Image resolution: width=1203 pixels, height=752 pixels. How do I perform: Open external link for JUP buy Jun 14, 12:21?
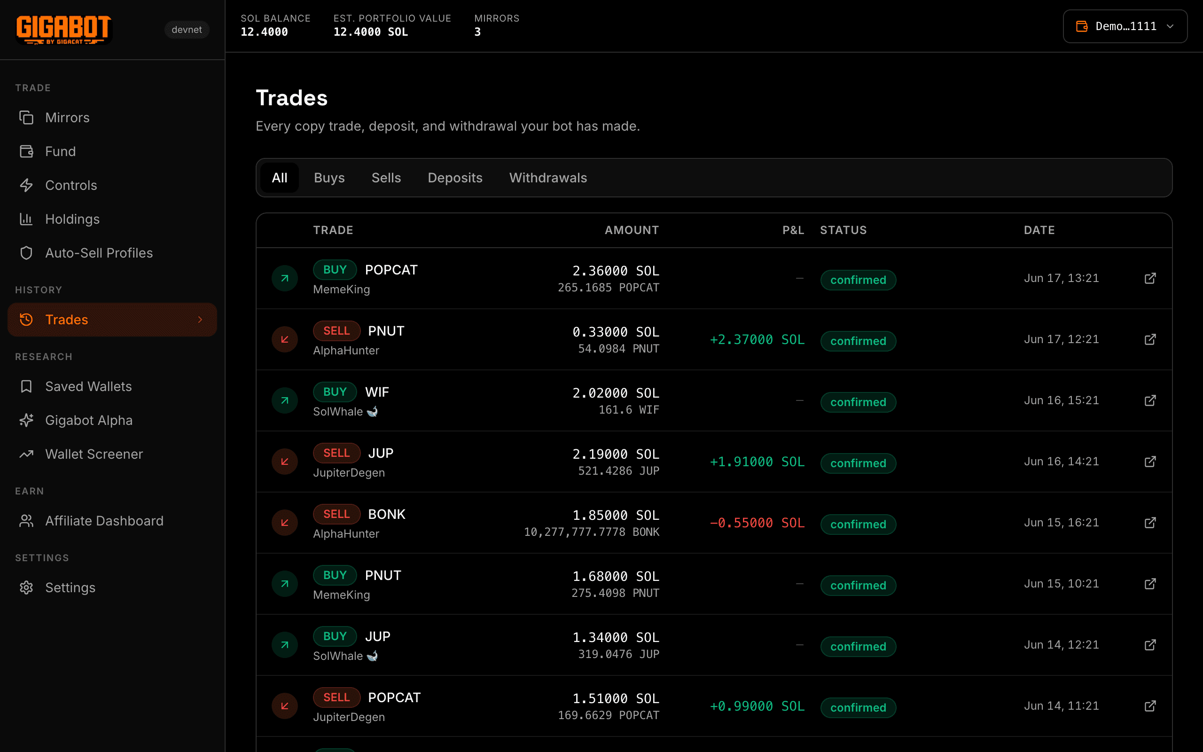pyautogui.click(x=1150, y=644)
